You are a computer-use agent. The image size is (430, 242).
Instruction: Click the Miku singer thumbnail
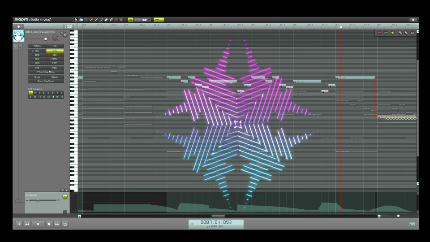(18, 36)
